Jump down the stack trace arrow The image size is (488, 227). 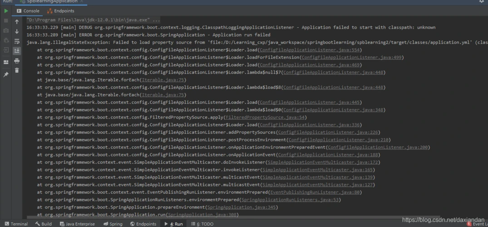17,31
